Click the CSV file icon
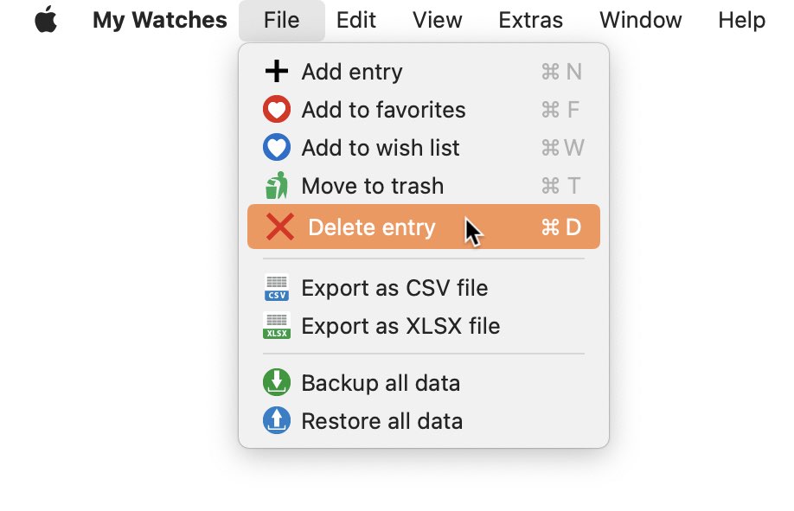The image size is (794, 511). click(277, 288)
